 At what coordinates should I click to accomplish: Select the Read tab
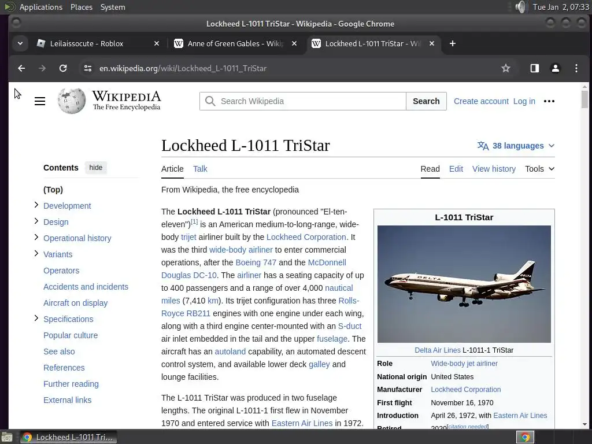click(x=430, y=169)
